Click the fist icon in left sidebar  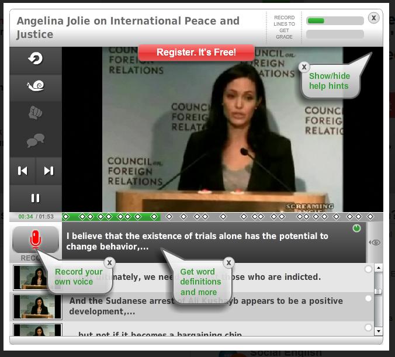pos(35,113)
